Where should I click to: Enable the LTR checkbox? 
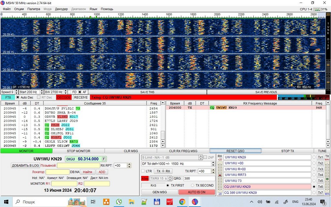pos(143,171)
